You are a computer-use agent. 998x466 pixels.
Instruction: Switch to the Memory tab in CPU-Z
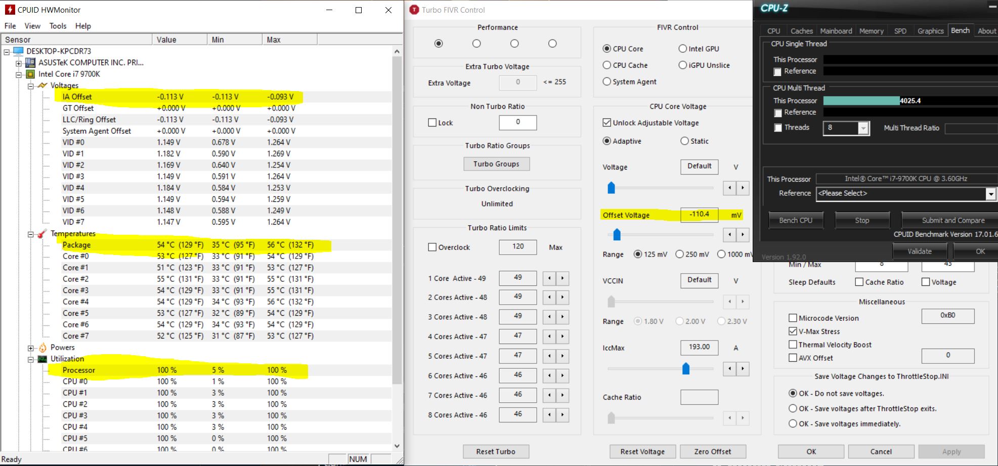(871, 31)
